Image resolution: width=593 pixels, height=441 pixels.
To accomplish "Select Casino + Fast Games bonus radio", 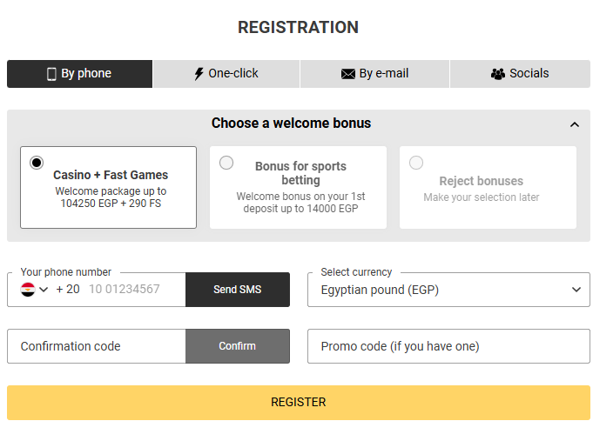I will click(x=36, y=163).
